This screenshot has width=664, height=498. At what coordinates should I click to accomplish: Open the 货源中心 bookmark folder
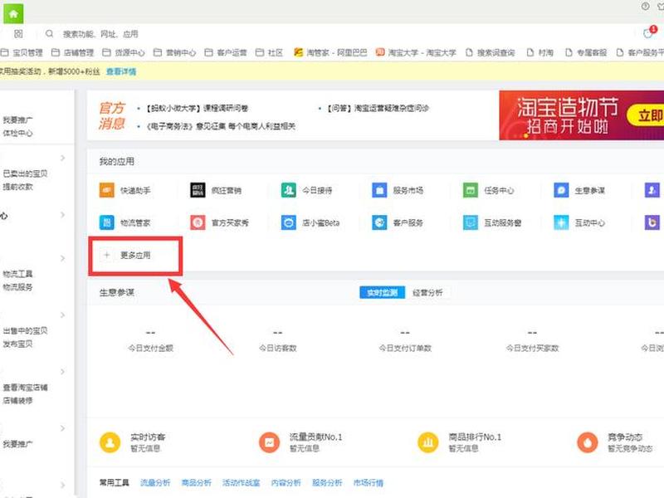(x=124, y=52)
